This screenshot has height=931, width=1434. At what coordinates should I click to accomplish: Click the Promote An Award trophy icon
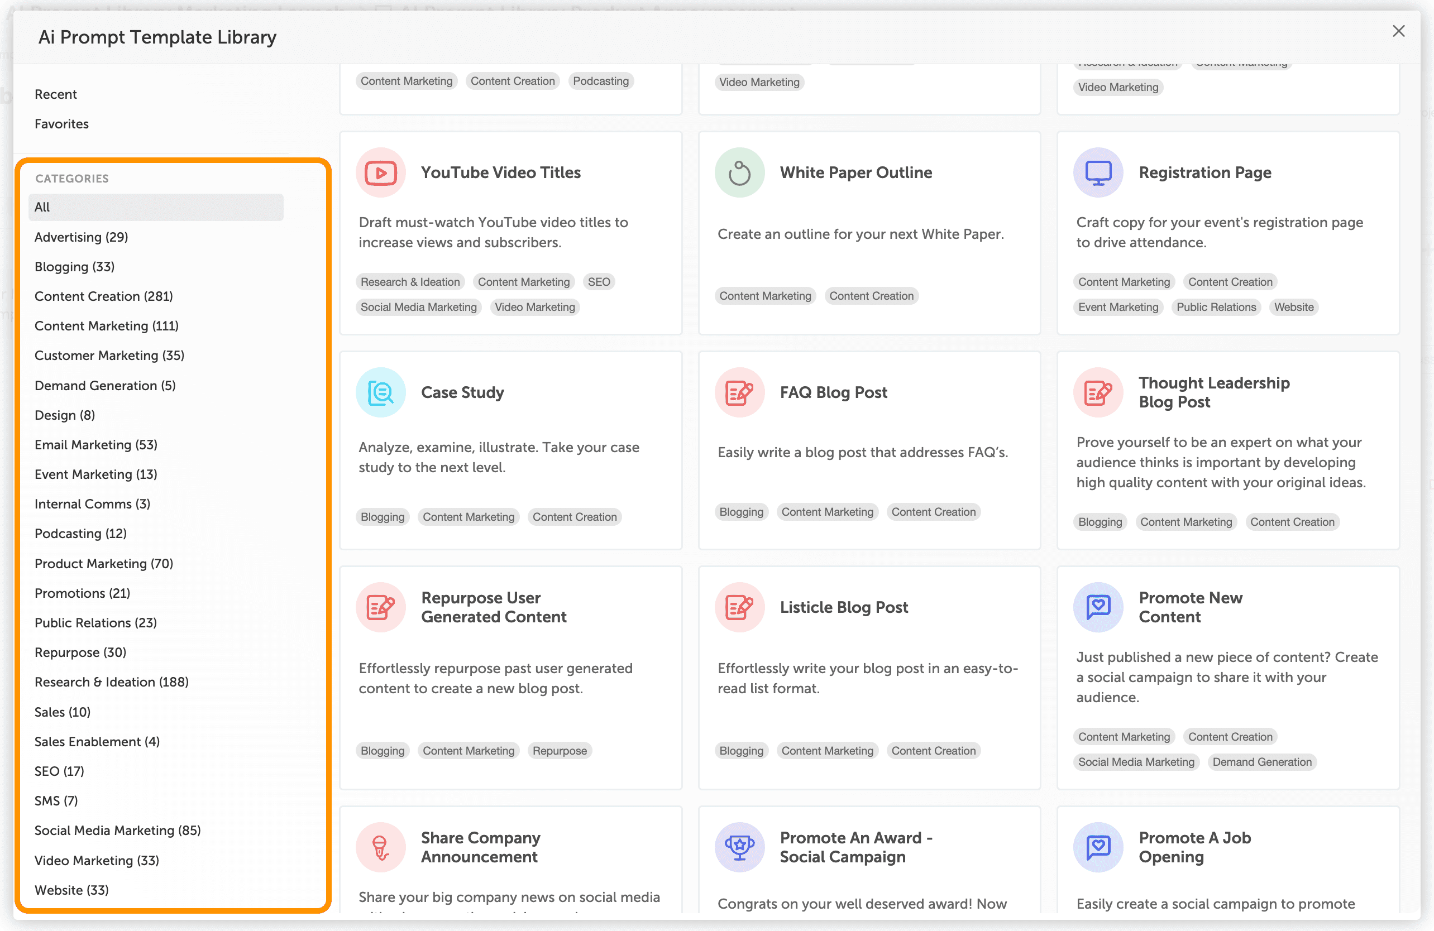739,847
